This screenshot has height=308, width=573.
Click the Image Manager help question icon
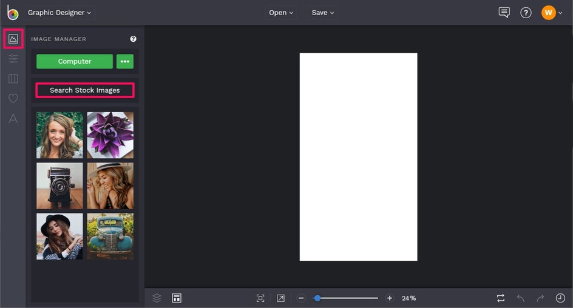coord(133,39)
